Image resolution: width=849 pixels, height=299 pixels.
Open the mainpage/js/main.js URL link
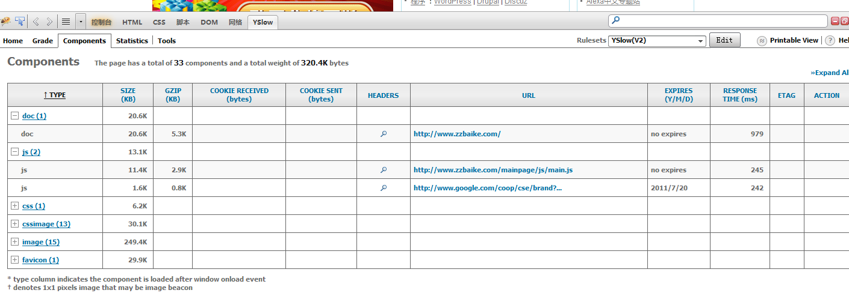coord(493,170)
